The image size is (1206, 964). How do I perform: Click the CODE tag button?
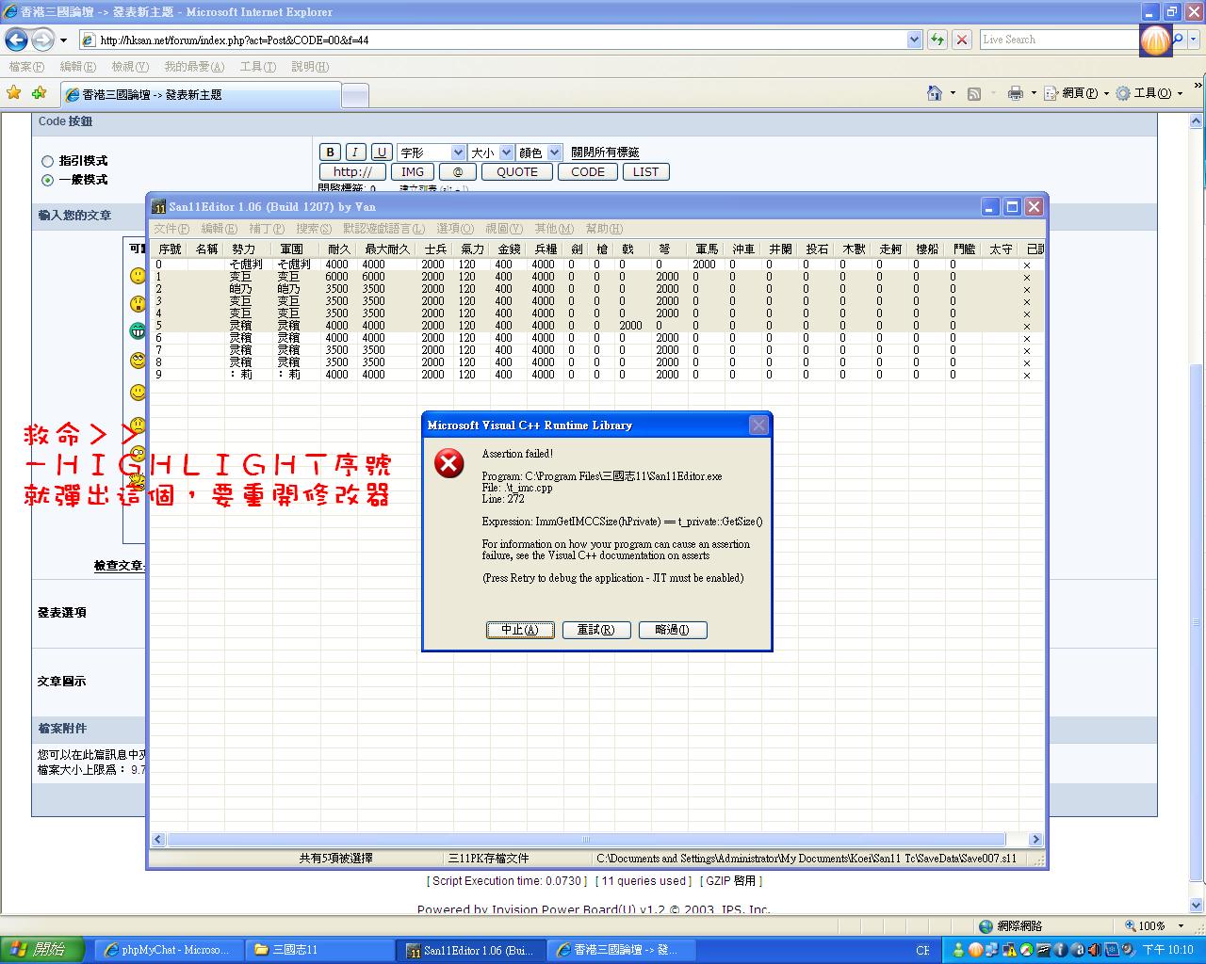[x=588, y=172]
